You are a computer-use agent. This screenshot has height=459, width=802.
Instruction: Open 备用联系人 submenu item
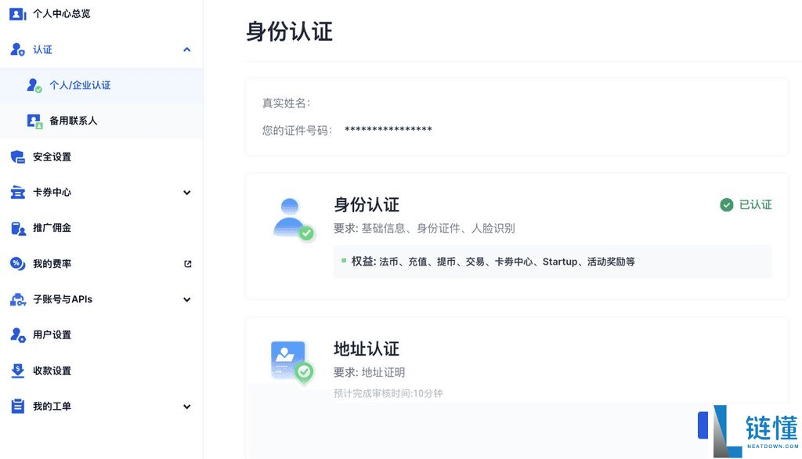[73, 121]
